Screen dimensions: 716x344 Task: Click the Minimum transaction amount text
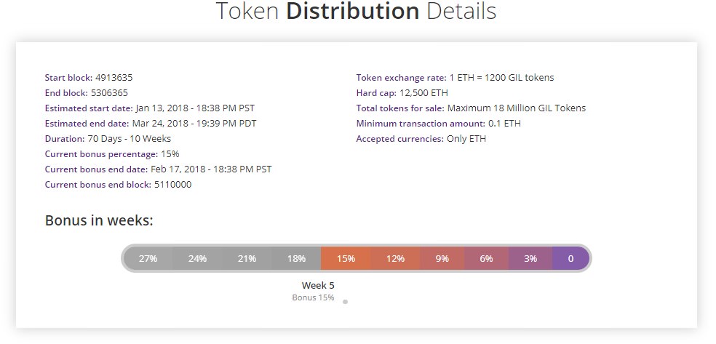tap(438, 124)
